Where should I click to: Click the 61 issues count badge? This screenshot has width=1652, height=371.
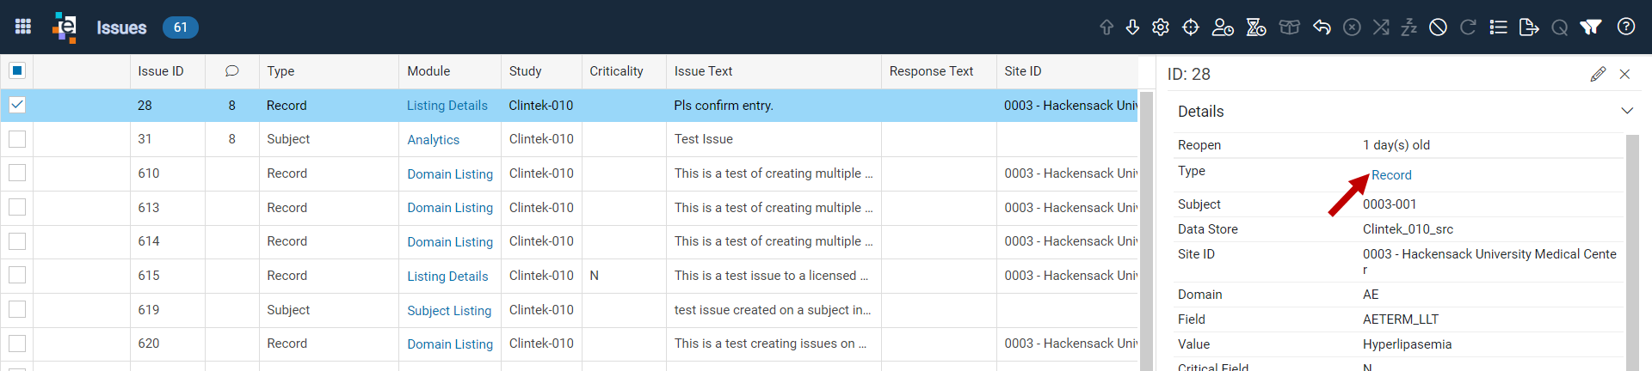point(181,27)
